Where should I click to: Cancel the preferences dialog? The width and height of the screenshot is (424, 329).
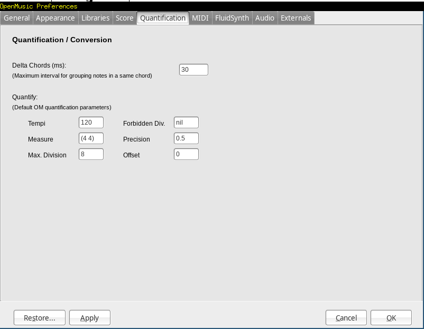coord(346,318)
